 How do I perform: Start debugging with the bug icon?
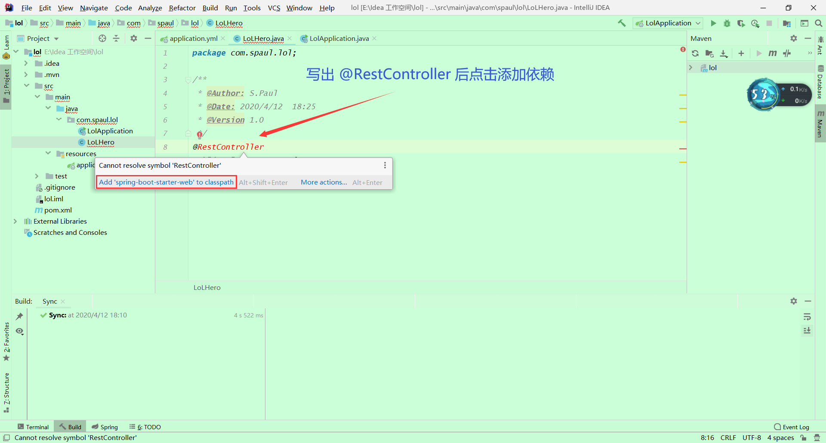pyautogui.click(x=727, y=23)
